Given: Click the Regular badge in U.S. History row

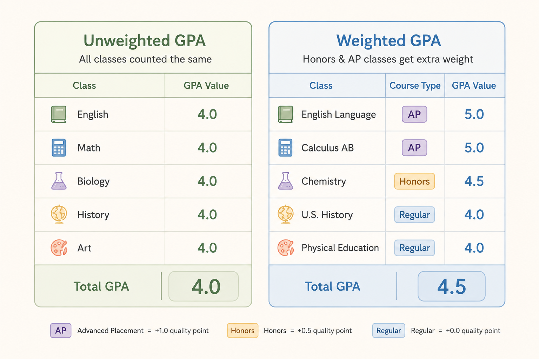Looking at the screenshot, I should [x=414, y=215].
